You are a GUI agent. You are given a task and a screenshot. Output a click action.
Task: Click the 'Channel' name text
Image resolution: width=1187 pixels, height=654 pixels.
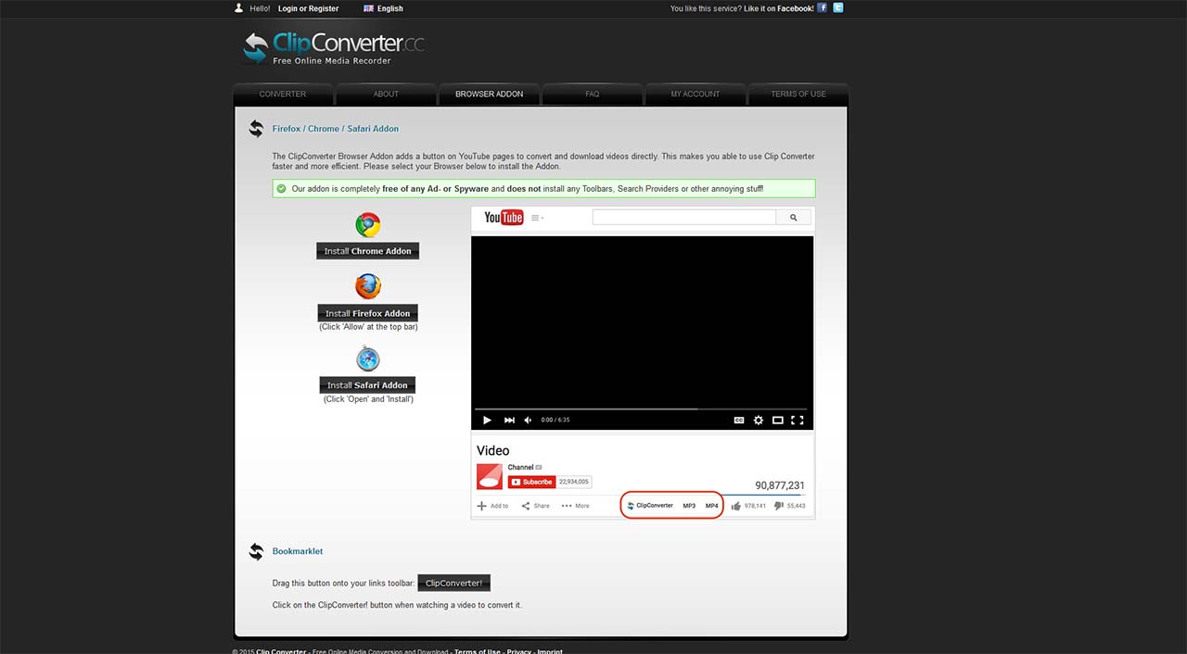520,467
